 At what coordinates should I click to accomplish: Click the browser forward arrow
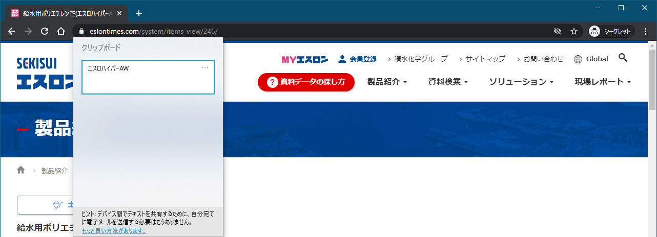pyautogui.click(x=28, y=31)
